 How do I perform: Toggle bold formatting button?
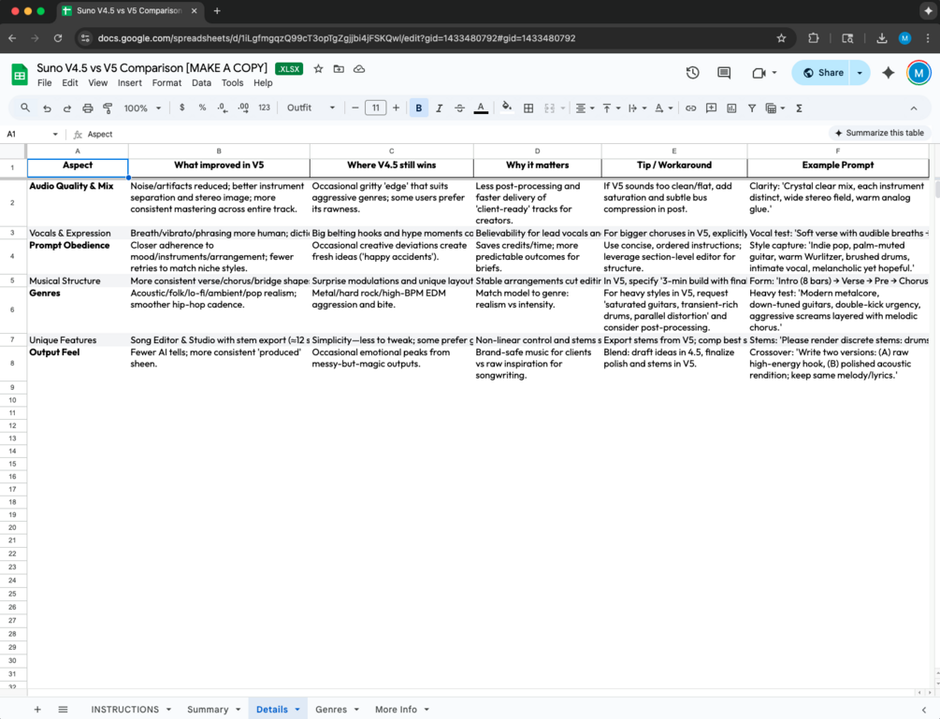click(x=418, y=108)
